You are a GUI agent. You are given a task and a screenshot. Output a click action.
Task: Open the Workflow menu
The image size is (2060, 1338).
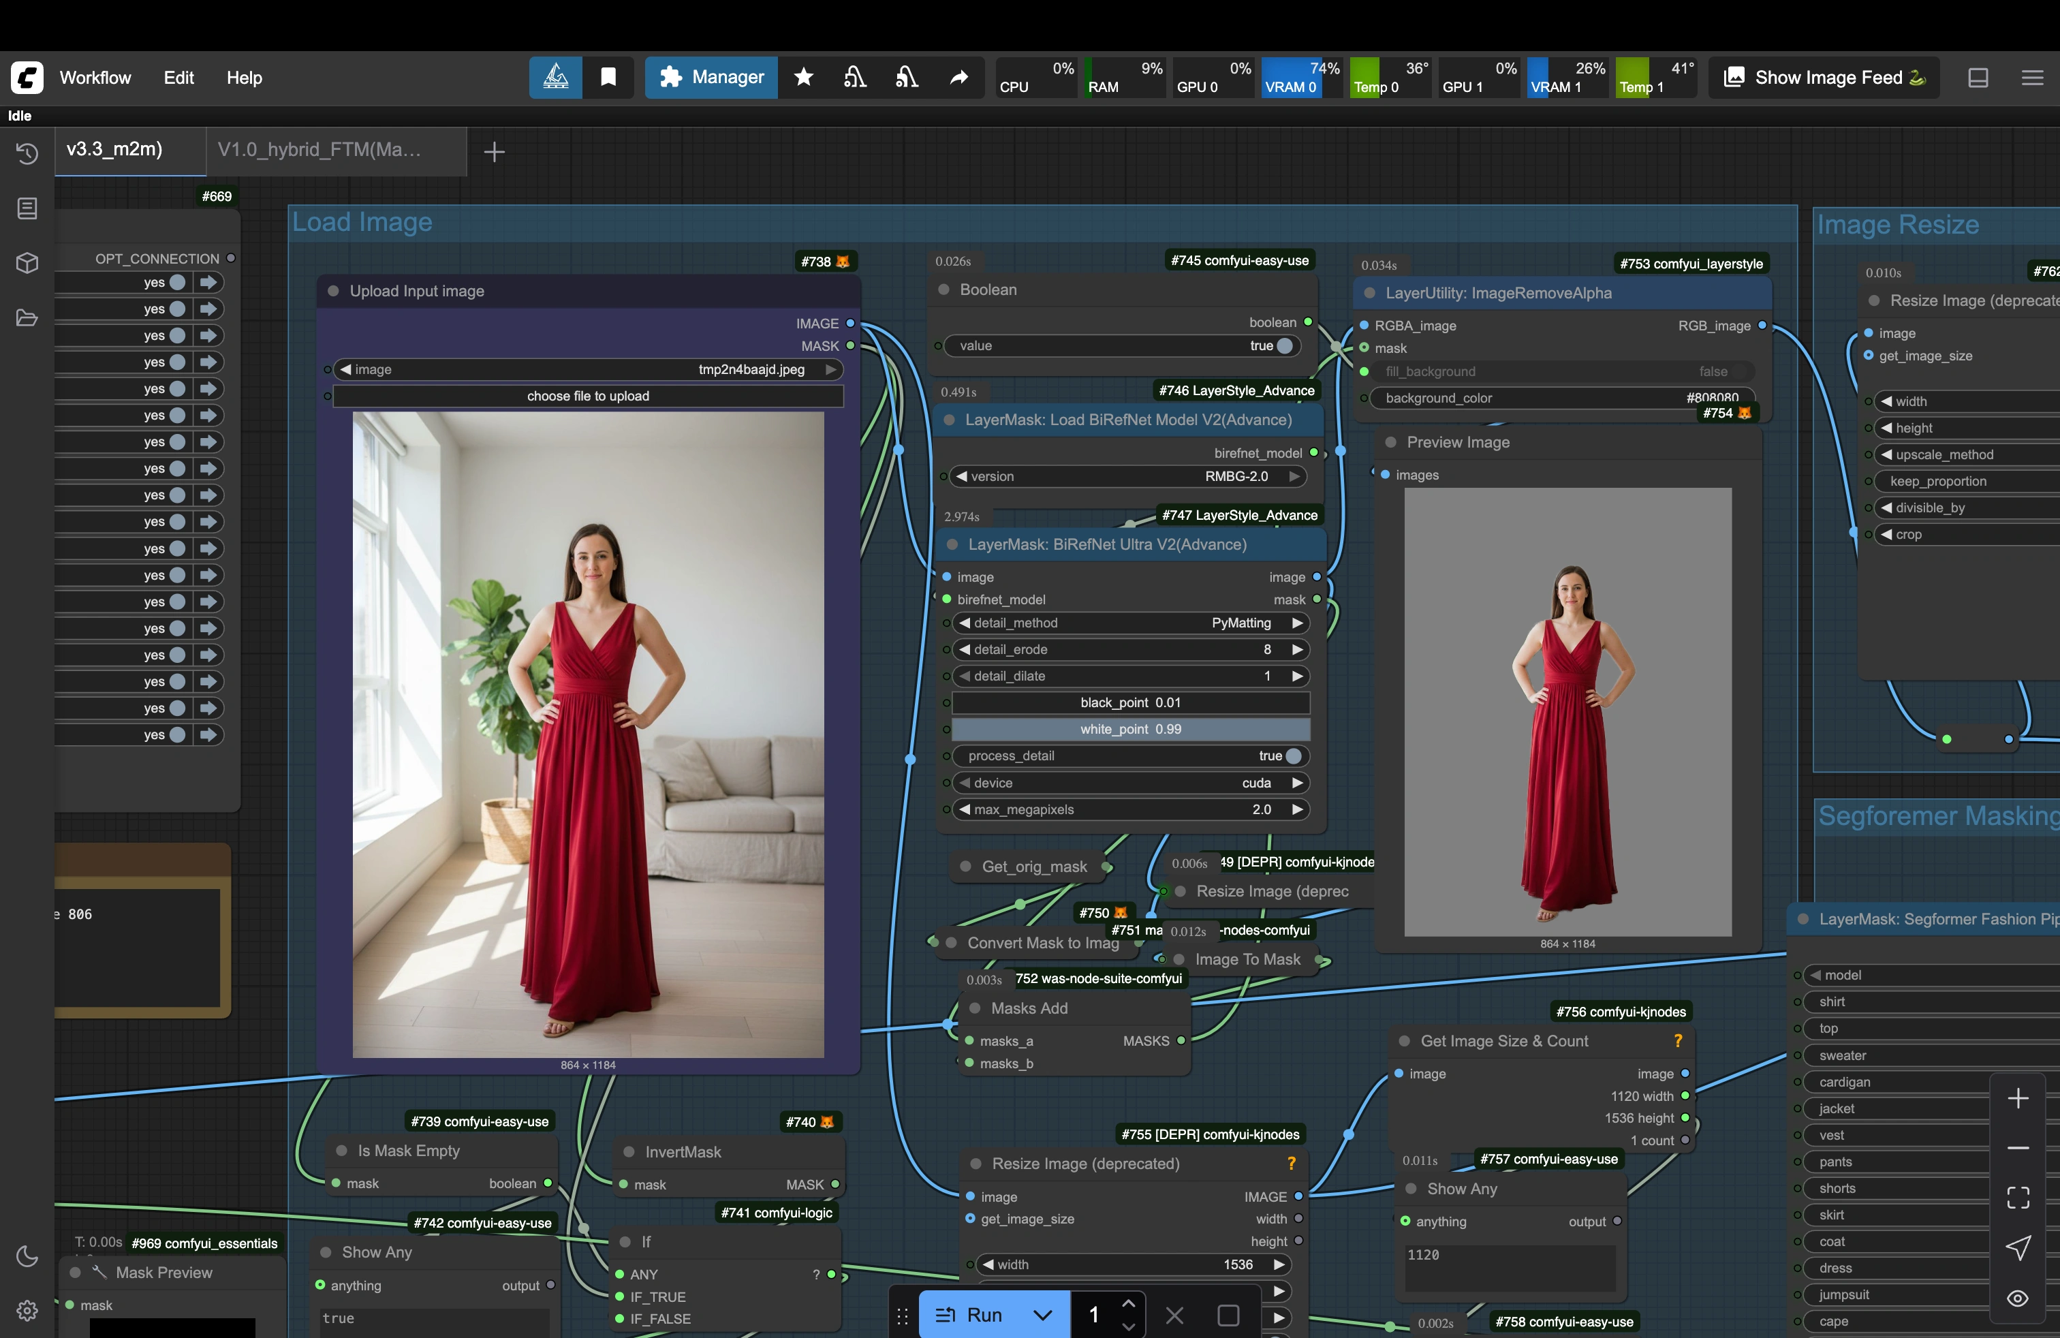point(95,78)
